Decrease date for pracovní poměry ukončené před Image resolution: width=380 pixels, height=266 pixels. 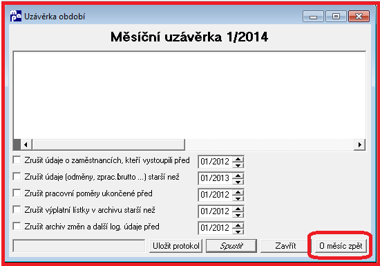point(238,198)
